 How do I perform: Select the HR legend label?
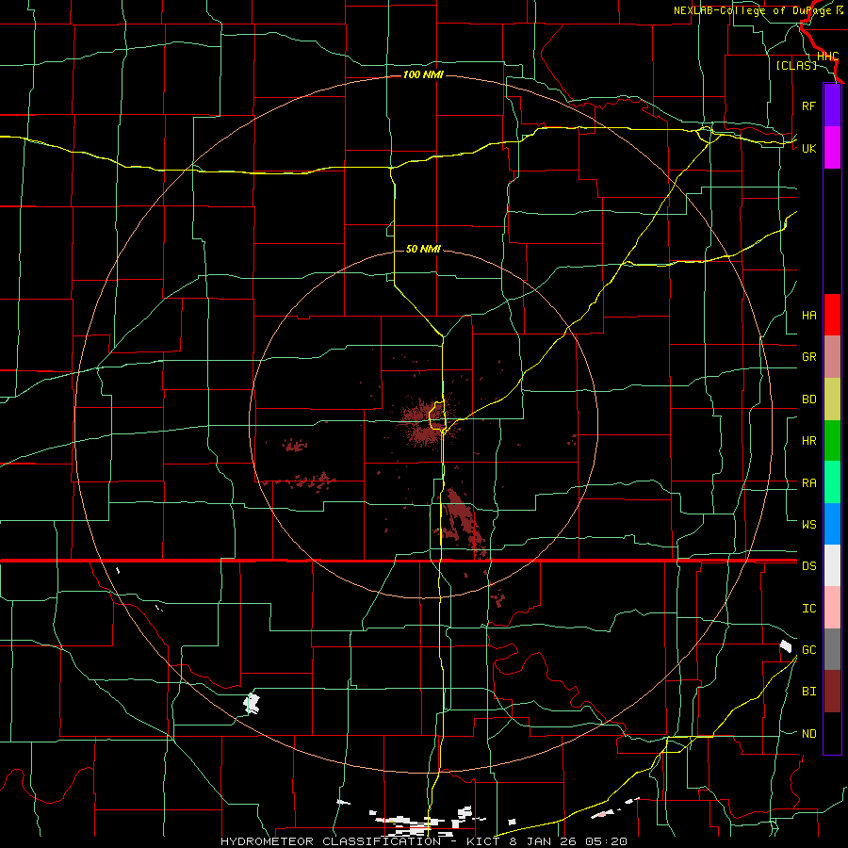click(808, 441)
